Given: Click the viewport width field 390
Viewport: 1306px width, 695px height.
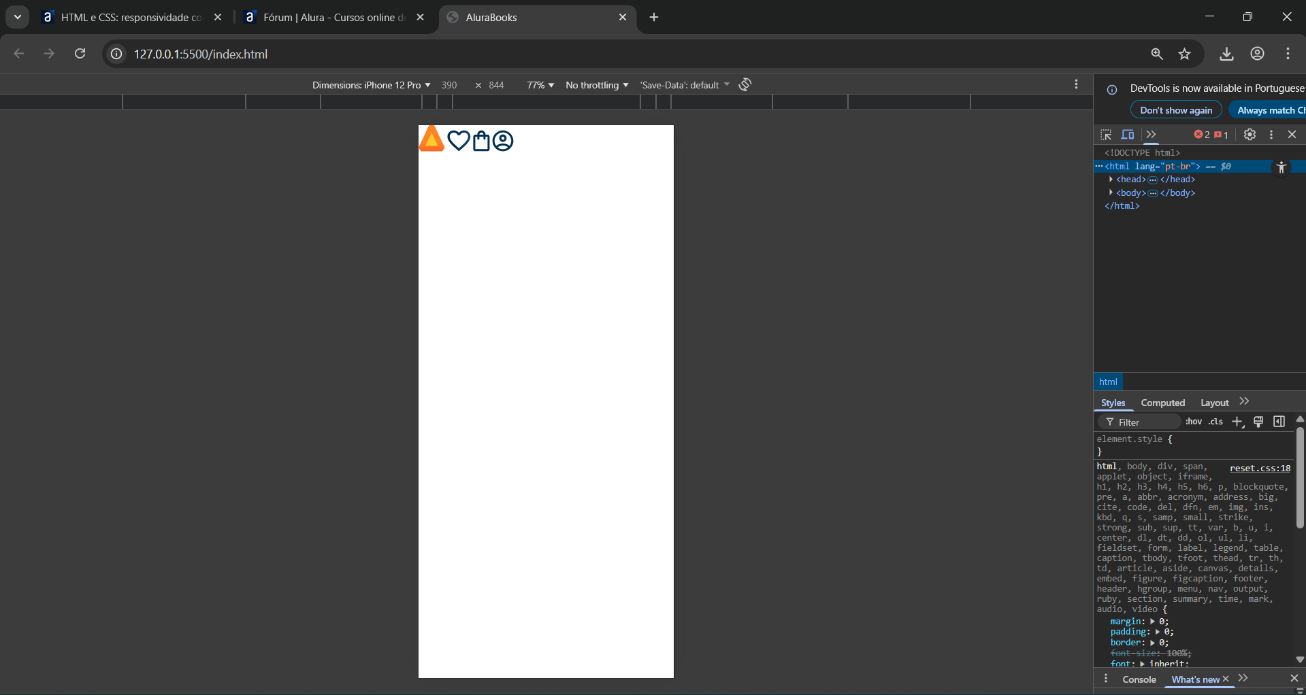Looking at the screenshot, I should pyautogui.click(x=449, y=85).
